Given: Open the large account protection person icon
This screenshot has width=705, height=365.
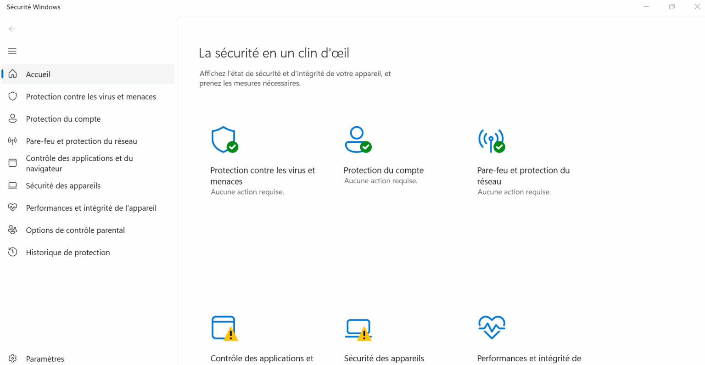Looking at the screenshot, I should [358, 140].
